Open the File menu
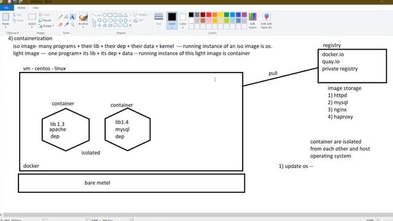This screenshot has width=393, height=221. (7, 8)
